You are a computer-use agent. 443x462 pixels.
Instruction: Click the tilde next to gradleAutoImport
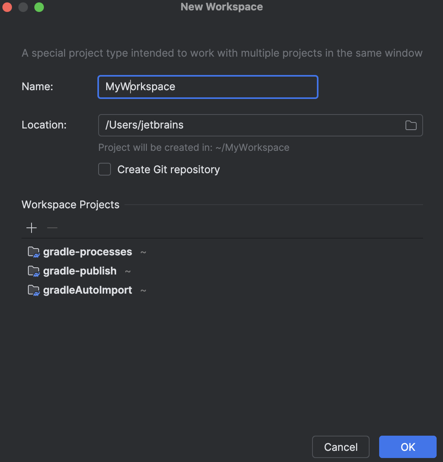[x=143, y=290]
